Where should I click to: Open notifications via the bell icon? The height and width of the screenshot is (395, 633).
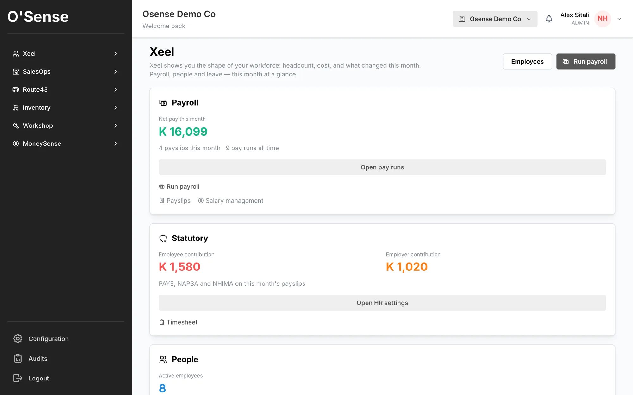549,19
